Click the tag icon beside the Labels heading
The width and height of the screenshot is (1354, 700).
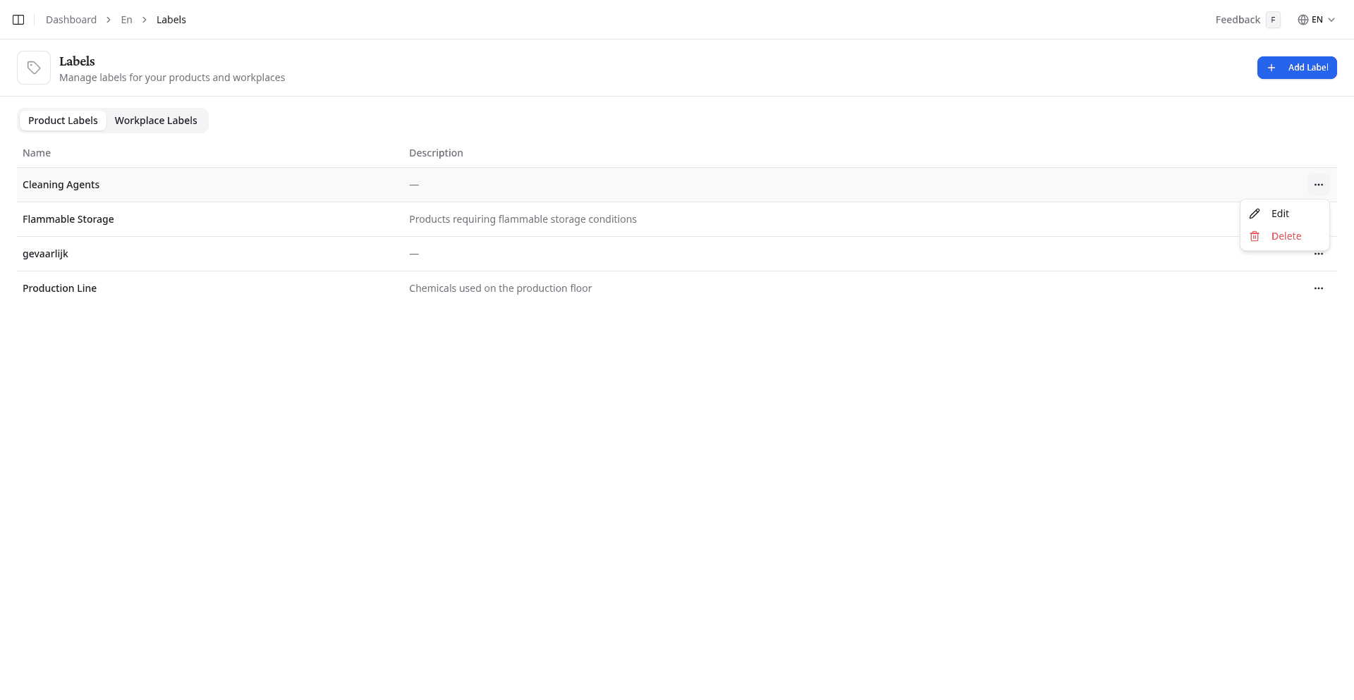pyautogui.click(x=33, y=67)
